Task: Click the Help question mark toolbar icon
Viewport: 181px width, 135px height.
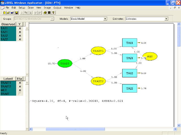Action: pos(53,13)
